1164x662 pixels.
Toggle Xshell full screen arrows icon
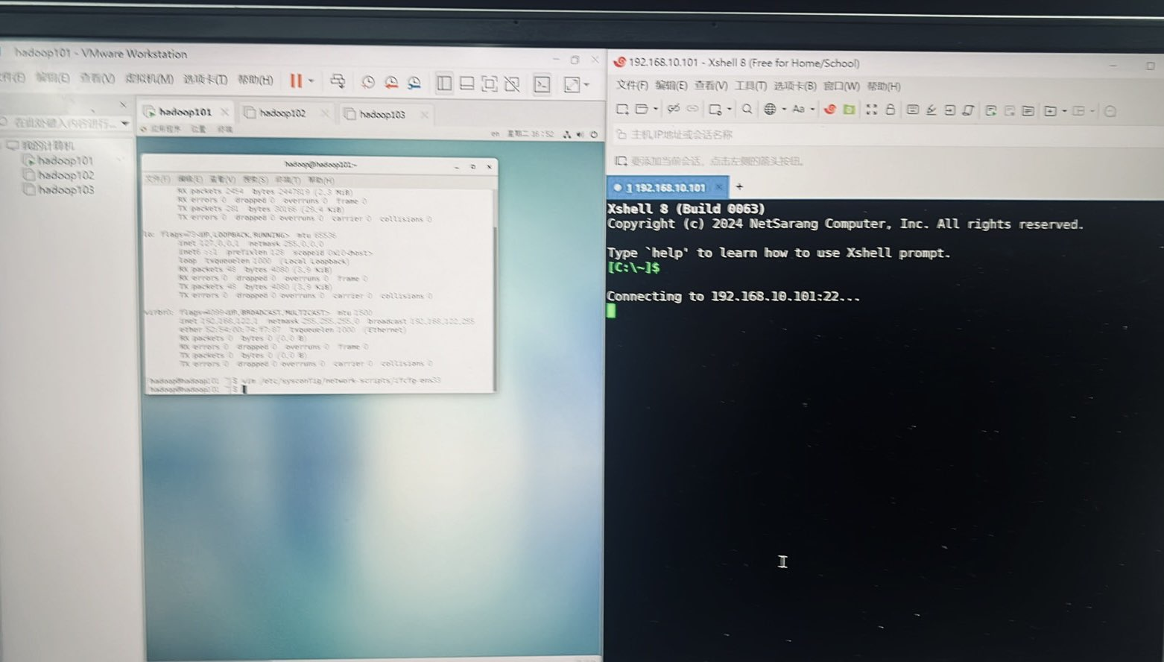(x=871, y=110)
